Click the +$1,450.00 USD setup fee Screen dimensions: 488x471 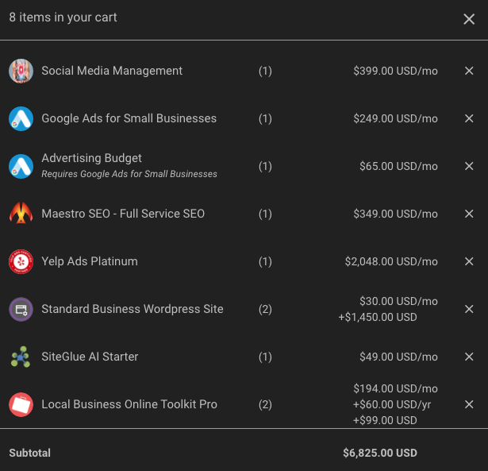coord(378,317)
